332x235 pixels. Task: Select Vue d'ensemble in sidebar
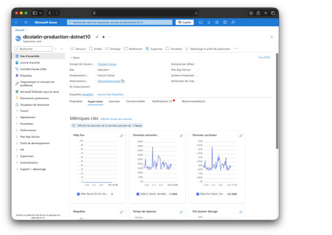point(38,56)
